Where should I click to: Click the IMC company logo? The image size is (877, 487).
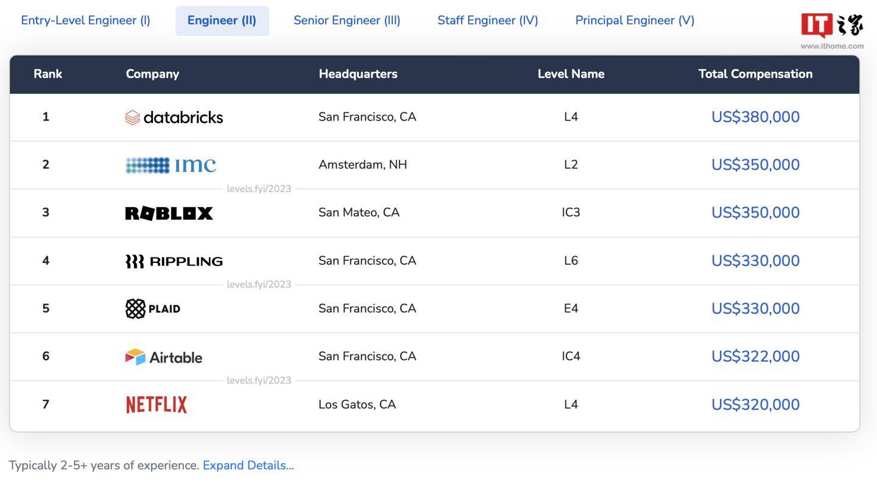(x=171, y=165)
